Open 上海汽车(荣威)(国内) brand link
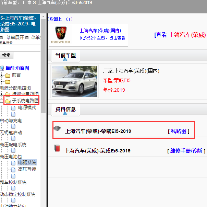 click(x=100, y=31)
